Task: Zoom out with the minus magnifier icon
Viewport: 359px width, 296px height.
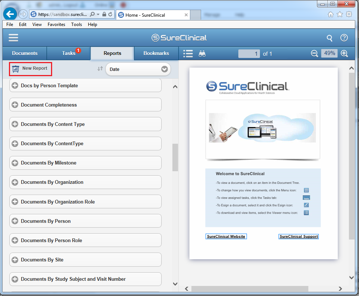Action: (314, 54)
